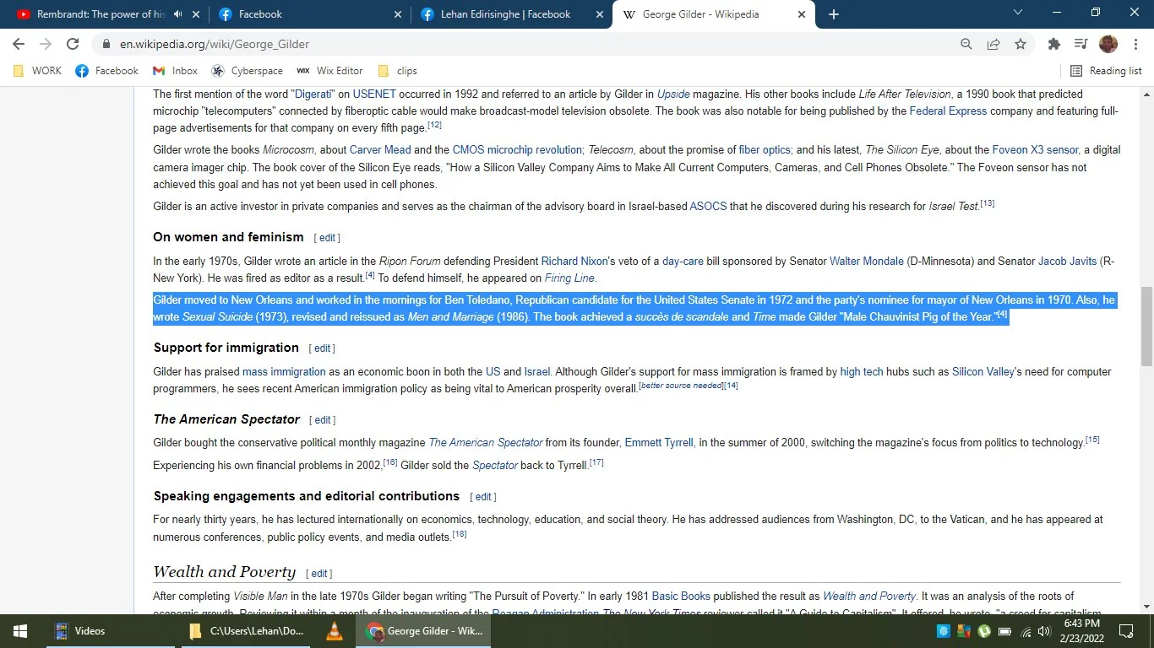Open the media controls icon in toolbar

[1081, 44]
